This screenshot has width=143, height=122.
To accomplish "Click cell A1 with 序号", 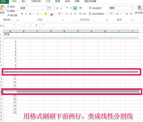I will 10,35.
